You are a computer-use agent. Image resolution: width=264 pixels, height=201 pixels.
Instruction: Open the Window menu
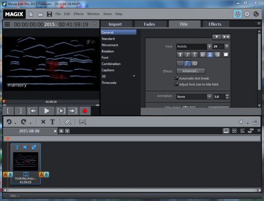tap(93, 14)
